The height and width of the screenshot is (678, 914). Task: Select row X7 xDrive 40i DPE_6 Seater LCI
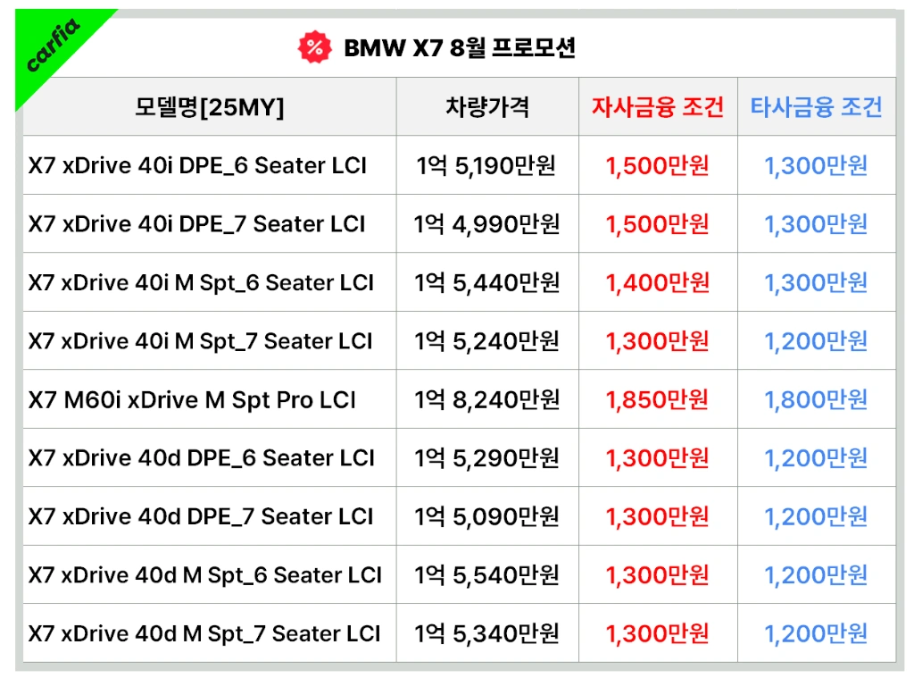pyautogui.click(x=460, y=166)
